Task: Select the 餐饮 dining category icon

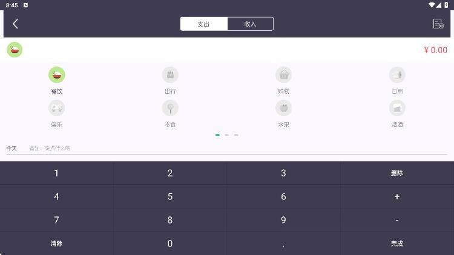Action: [x=56, y=76]
